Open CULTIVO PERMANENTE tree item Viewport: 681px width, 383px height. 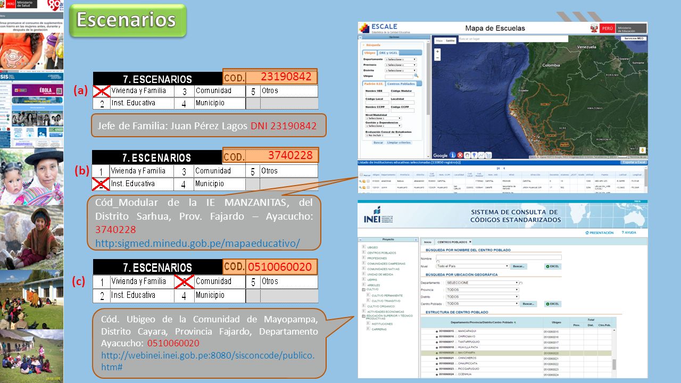(387, 296)
